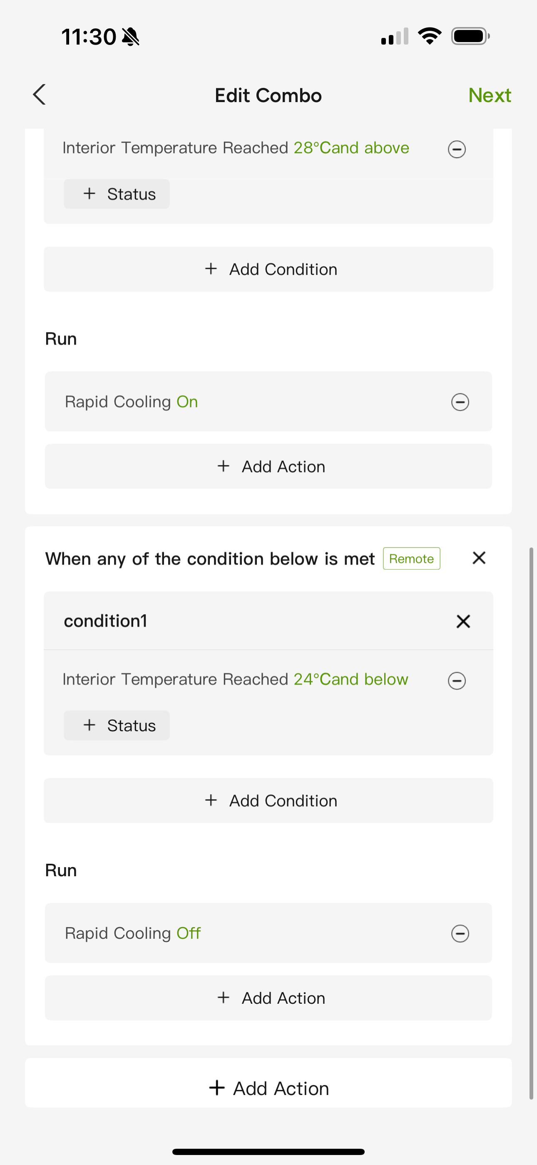Tap the bottom-most Add Action button
The image size is (537, 1165).
point(268,1087)
